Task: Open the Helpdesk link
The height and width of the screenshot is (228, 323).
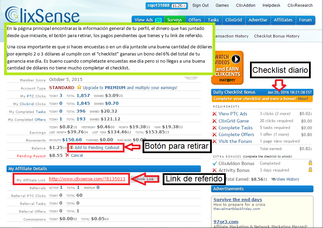Action: point(271,5)
